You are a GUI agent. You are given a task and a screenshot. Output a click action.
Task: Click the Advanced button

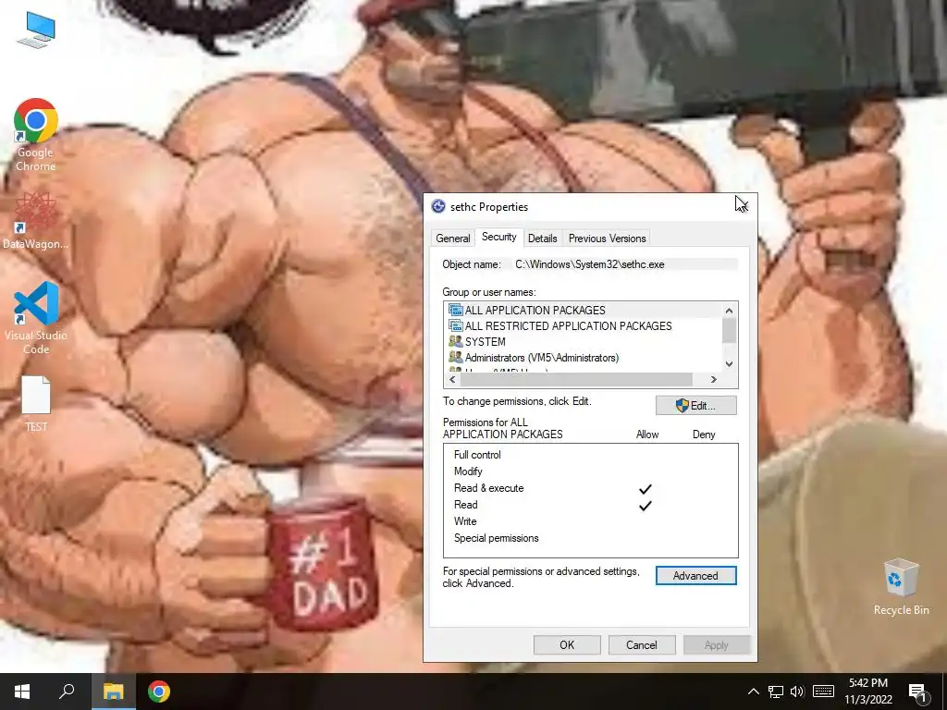click(x=695, y=576)
